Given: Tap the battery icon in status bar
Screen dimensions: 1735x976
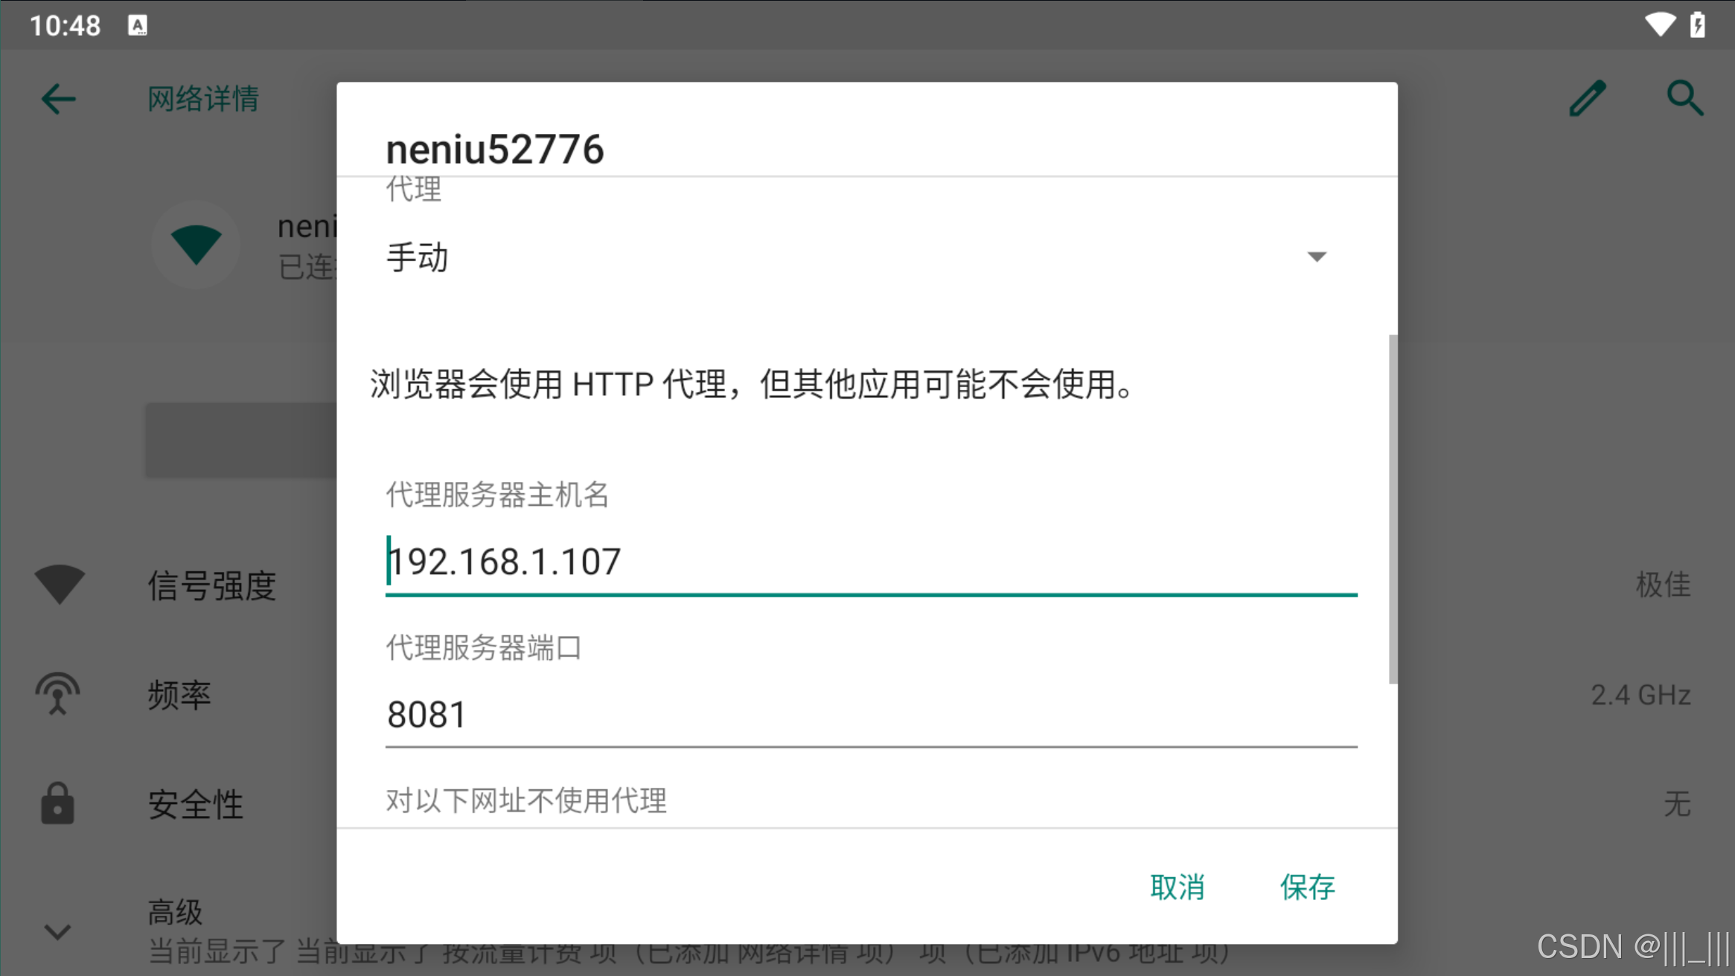Looking at the screenshot, I should [x=1698, y=25].
